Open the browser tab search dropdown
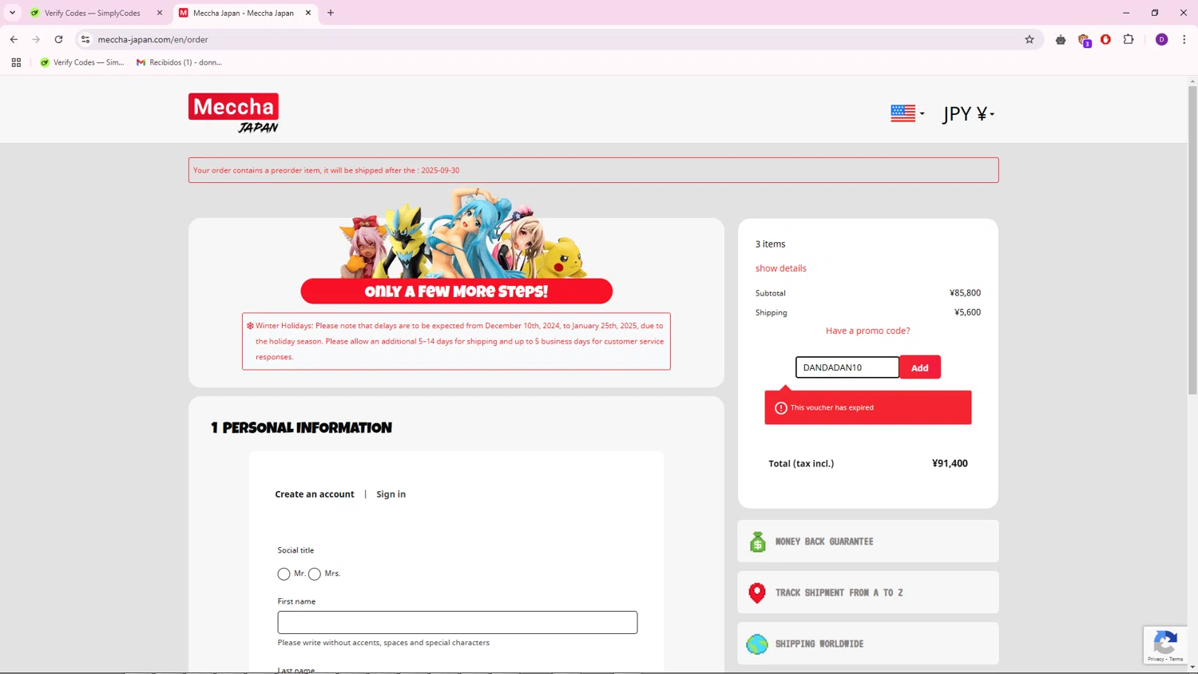 (12, 13)
